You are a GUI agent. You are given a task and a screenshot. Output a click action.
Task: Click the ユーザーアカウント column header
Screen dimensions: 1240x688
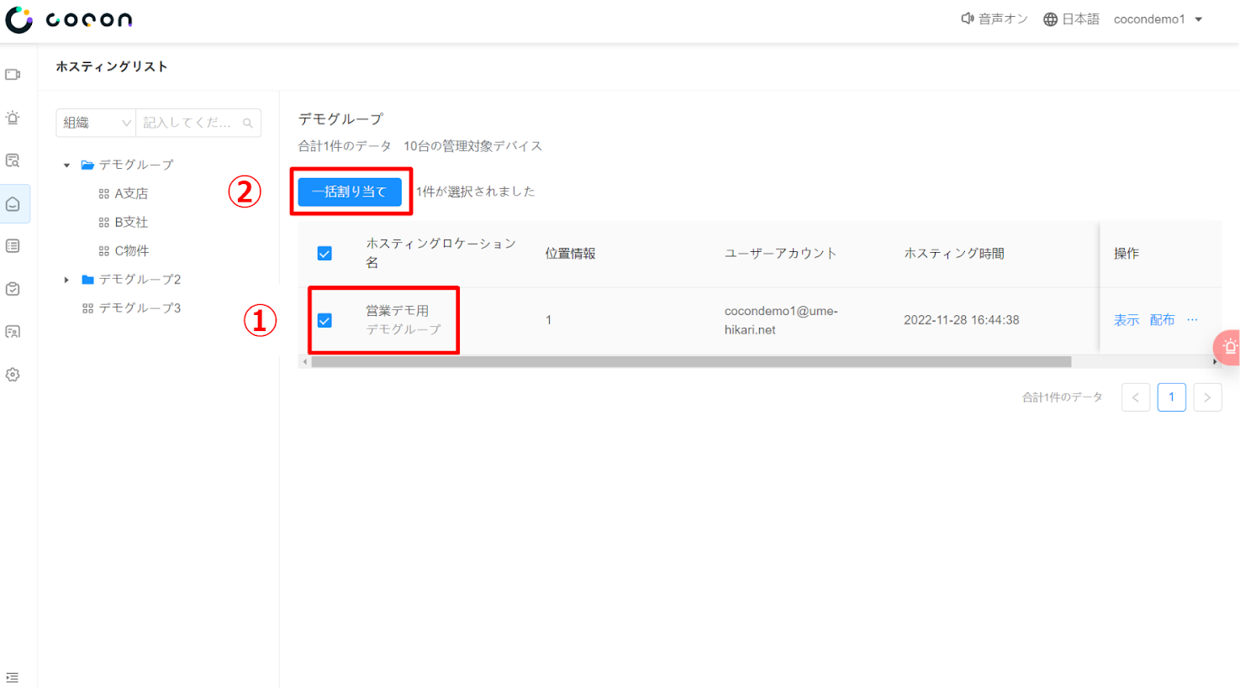[x=781, y=254]
